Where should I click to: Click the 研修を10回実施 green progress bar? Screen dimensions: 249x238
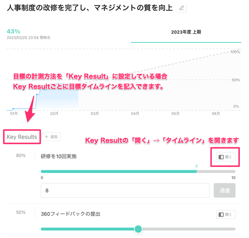(118, 171)
